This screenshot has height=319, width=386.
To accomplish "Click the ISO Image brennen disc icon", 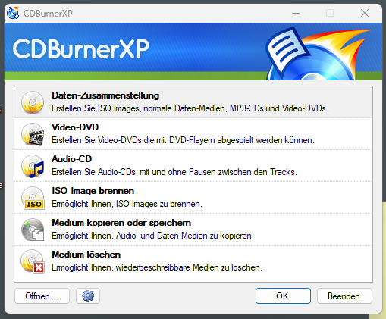I will (x=33, y=198).
